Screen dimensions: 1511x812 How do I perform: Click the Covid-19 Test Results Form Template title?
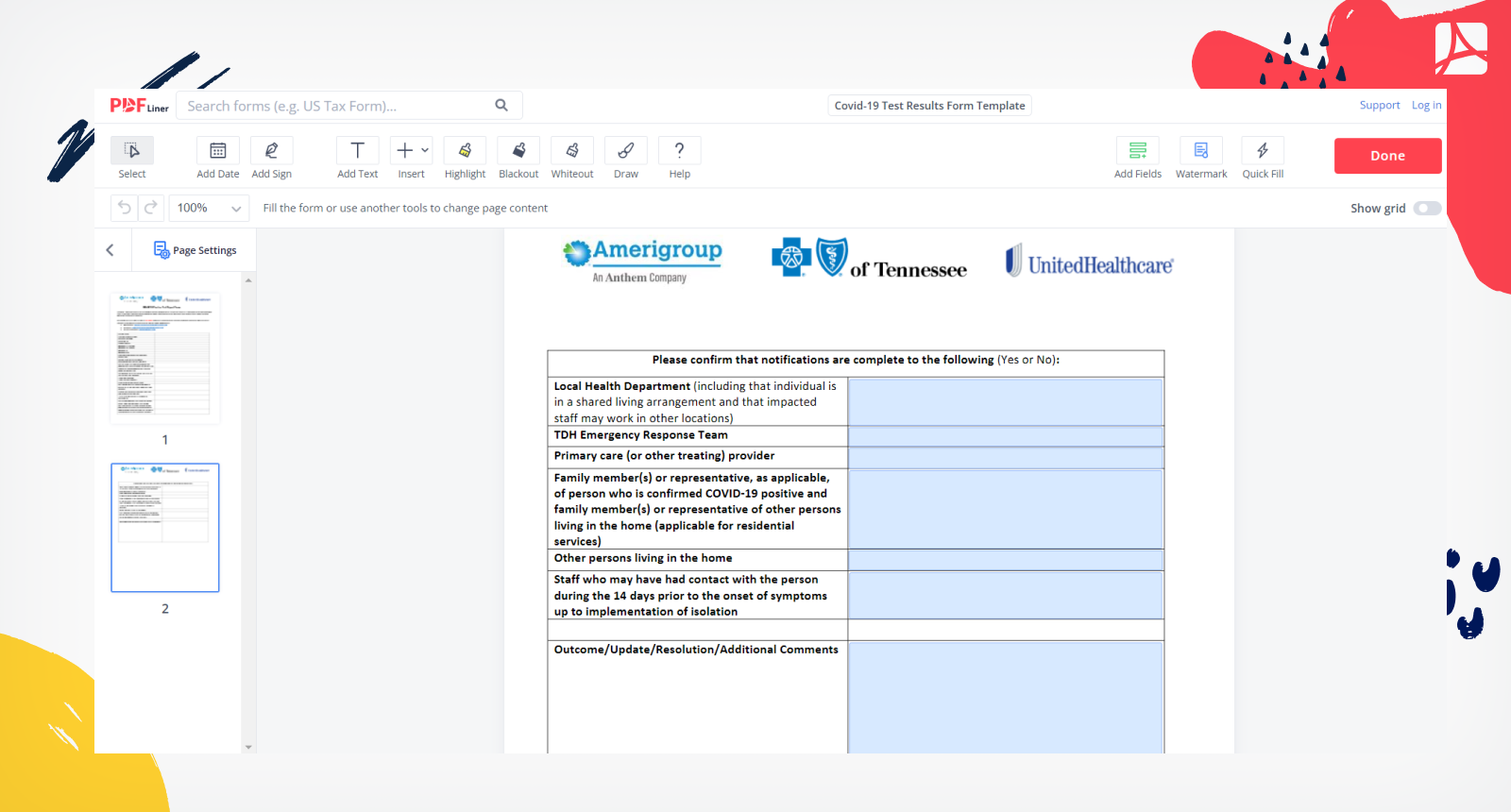click(929, 106)
